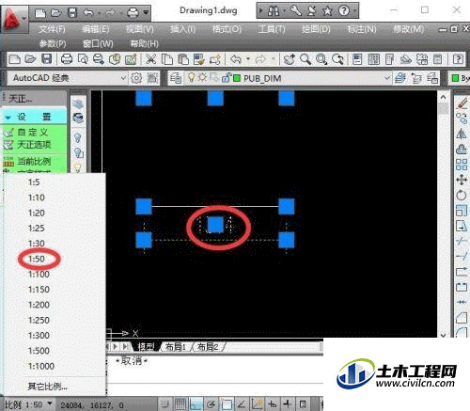Click the Save icon in quick access toolbar
Screen dimensions: 470x411
[72, 12]
